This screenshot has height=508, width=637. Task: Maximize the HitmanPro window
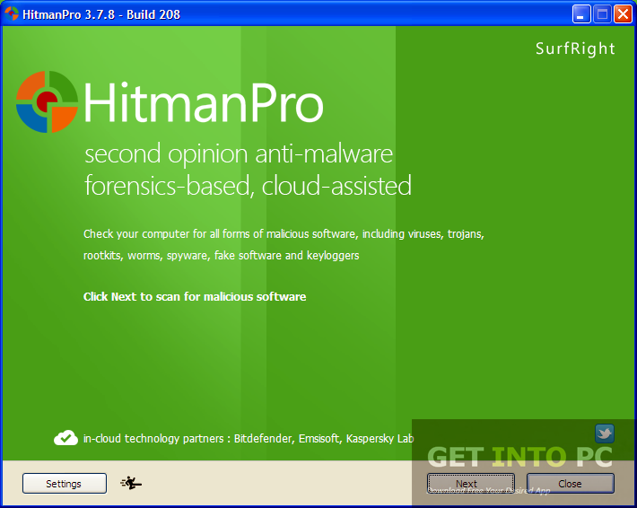click(x=603, y=14)
